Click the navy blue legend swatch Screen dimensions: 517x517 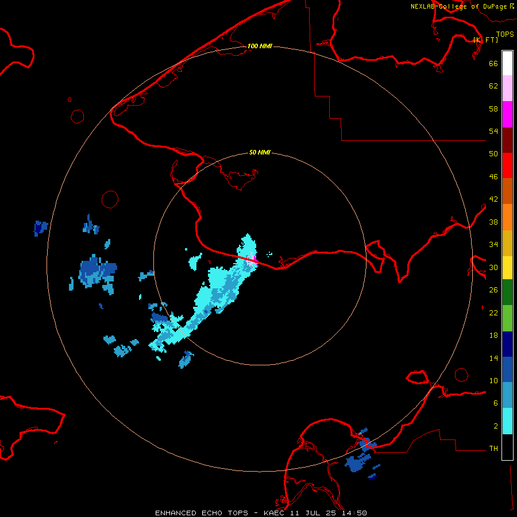(x=507, y=344)
